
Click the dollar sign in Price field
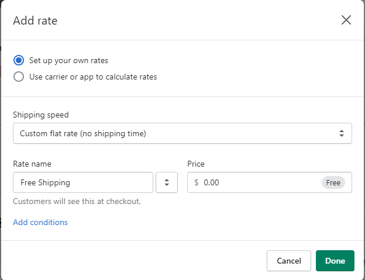tap(197, 182)
